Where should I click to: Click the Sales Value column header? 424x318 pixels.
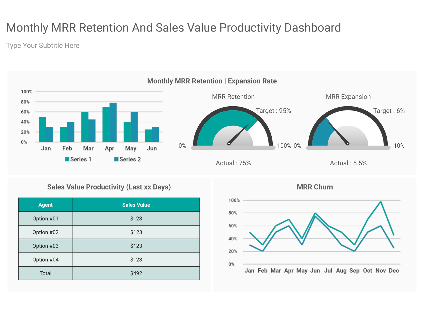point(136,205)
